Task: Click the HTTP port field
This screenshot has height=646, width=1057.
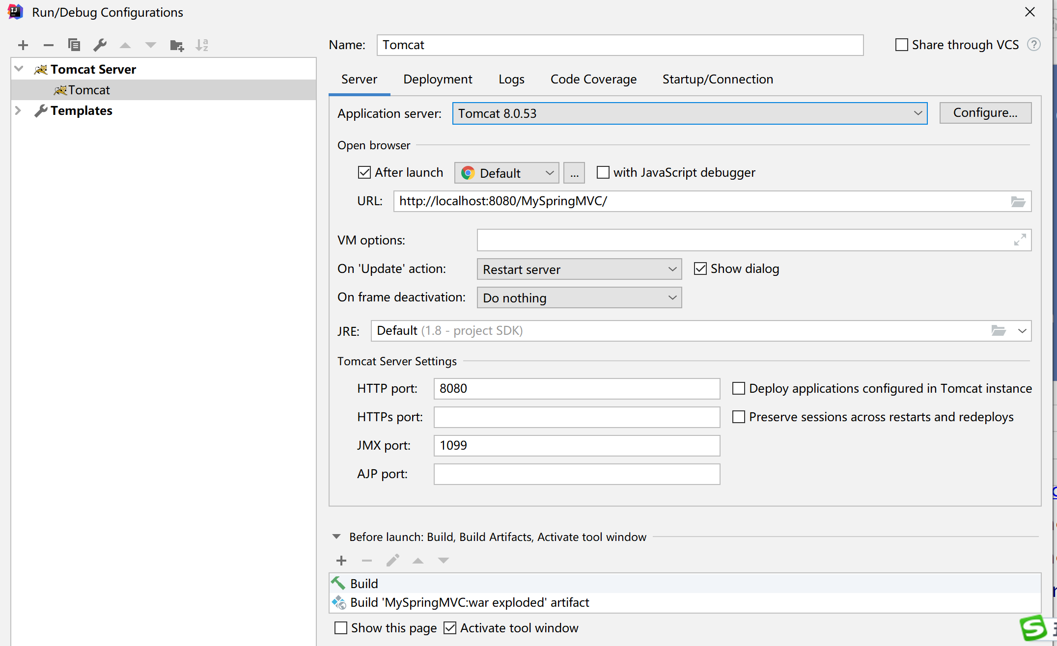Action: point(577,389)
